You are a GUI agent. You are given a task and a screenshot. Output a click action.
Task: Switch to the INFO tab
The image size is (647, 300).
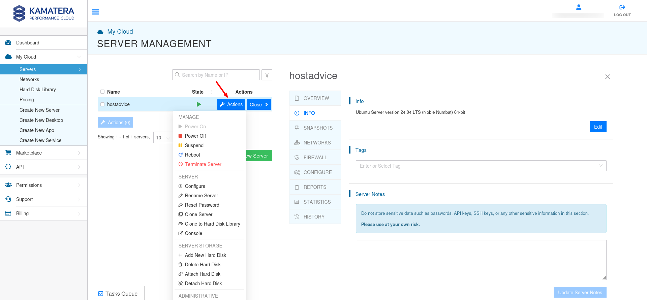pos(315,113)
